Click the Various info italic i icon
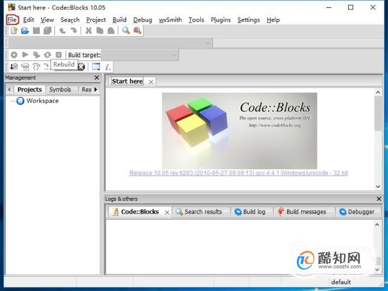 (108, 67)
